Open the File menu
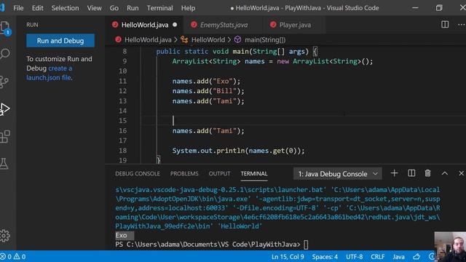 [x=18, y=8]
